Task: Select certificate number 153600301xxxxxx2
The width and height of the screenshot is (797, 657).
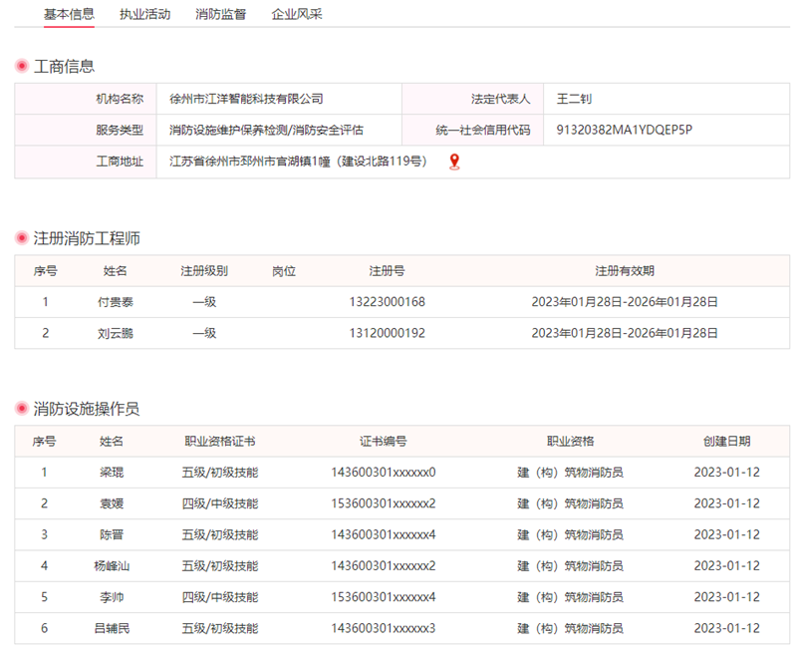Action: 384,503
